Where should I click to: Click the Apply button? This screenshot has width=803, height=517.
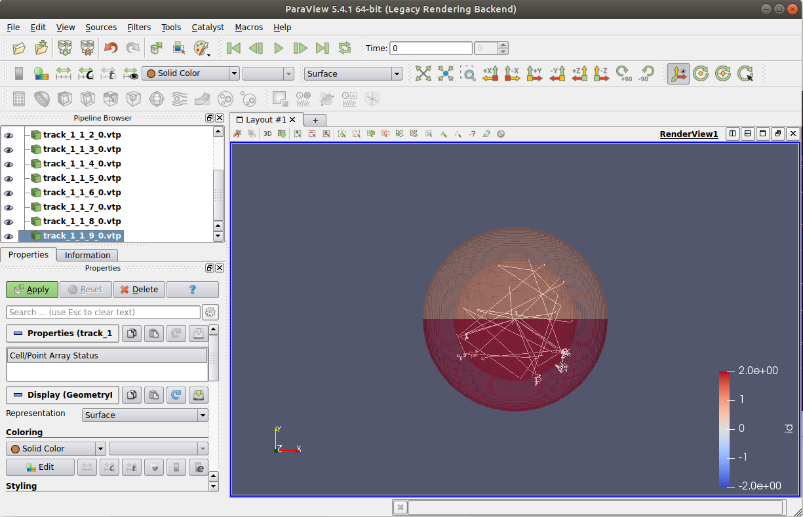coord(31,289)
